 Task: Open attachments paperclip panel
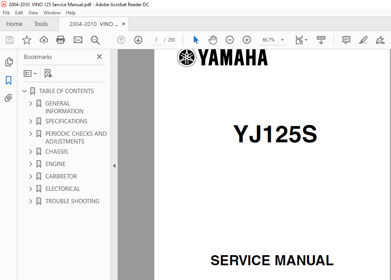pyautogui.click(x=8, y=98)
